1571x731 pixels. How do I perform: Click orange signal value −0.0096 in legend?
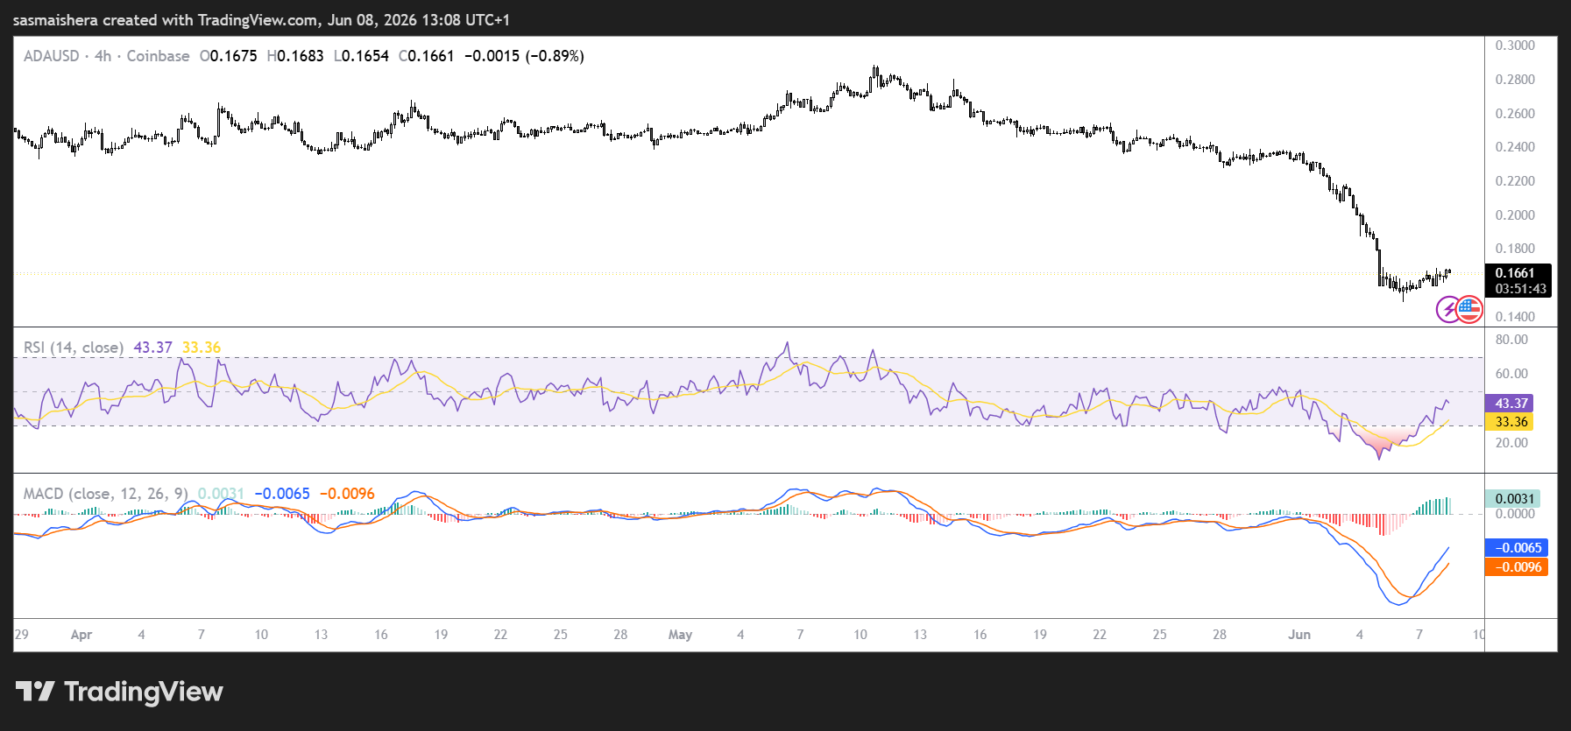pos(347,494)
